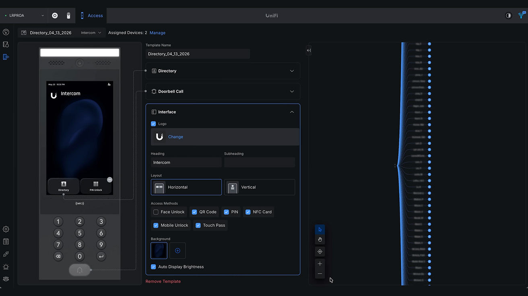528x296 pixels.
Task: Uncheck the Logo checkbox
Action: click(153, 124)
